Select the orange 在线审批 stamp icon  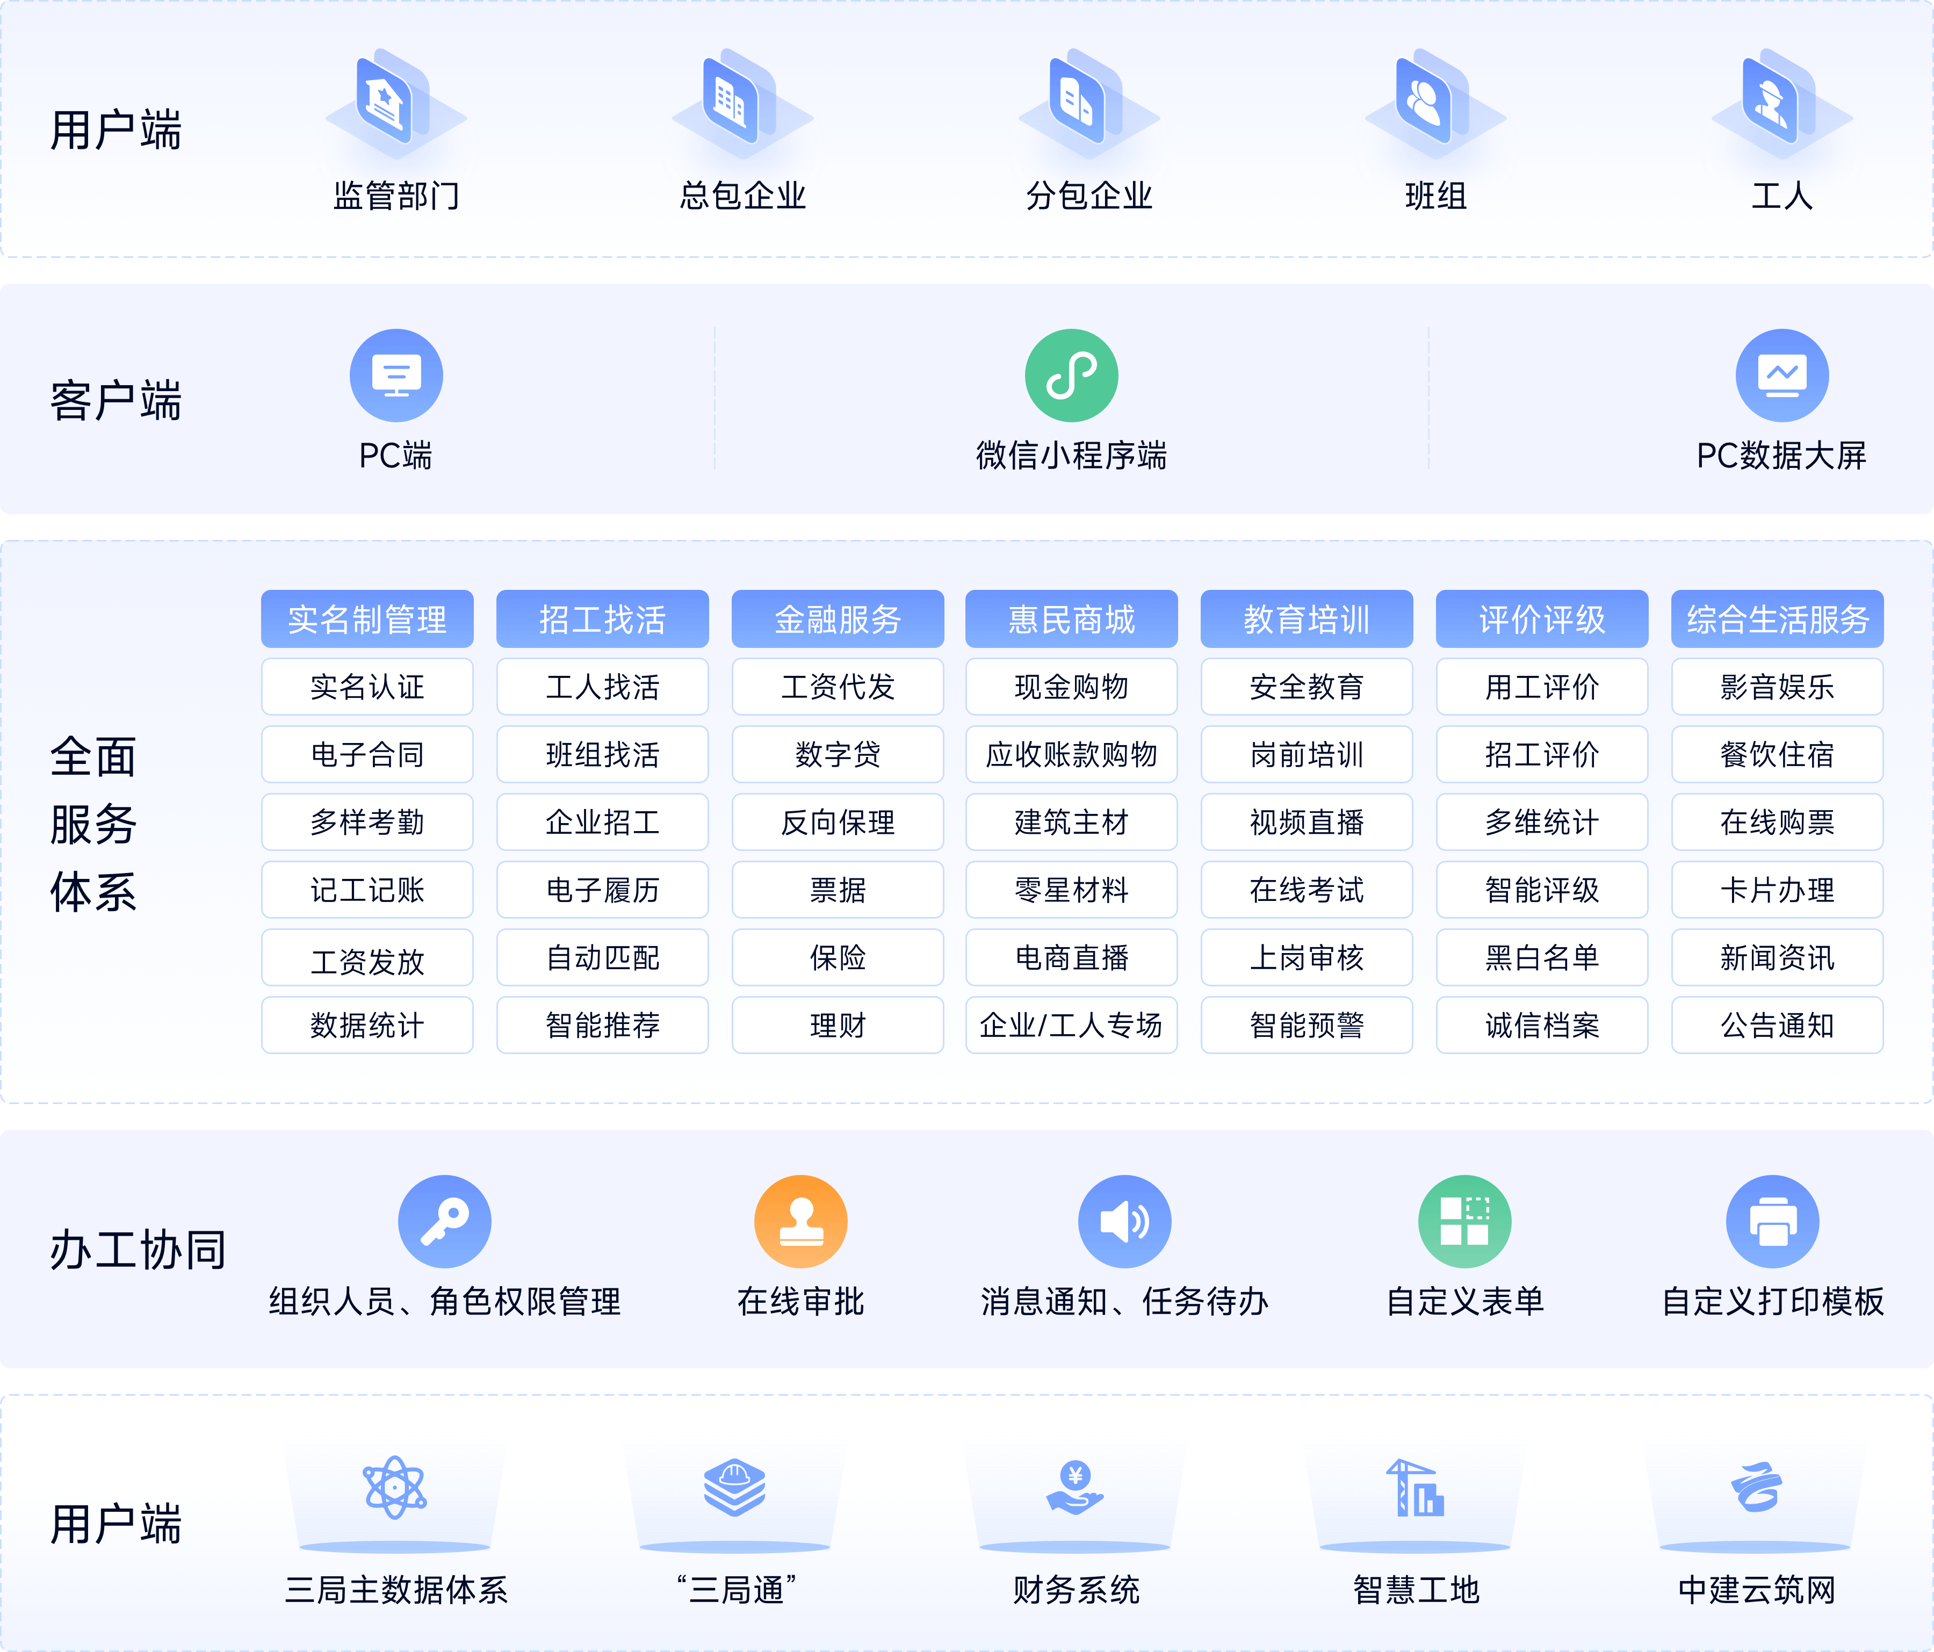(800, 1221)
